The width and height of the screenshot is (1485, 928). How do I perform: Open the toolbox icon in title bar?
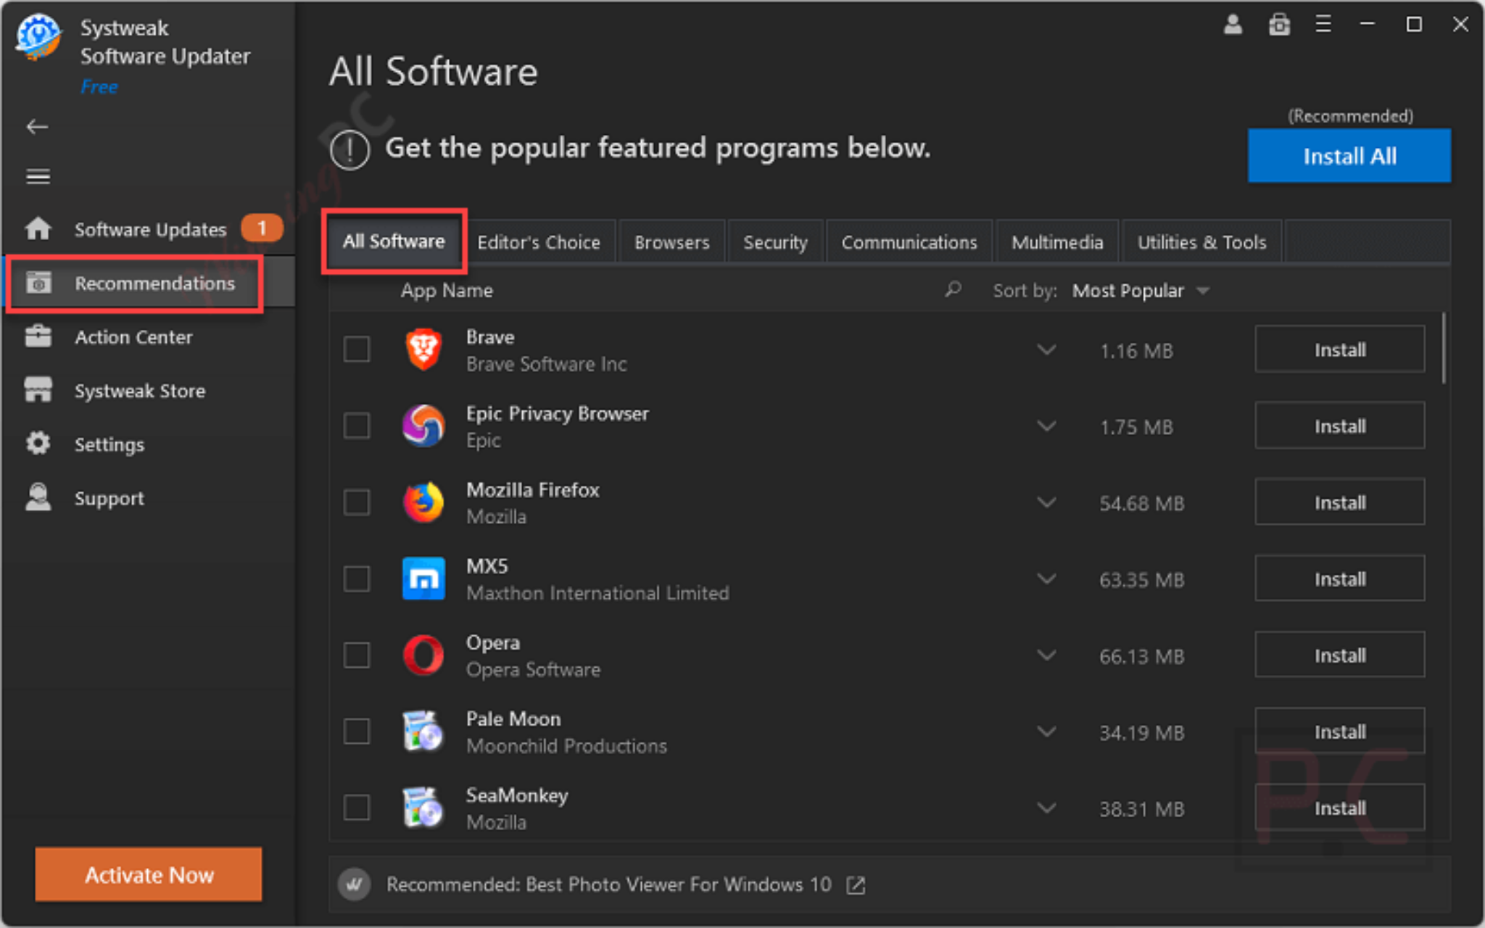[x=1279, y=25]
